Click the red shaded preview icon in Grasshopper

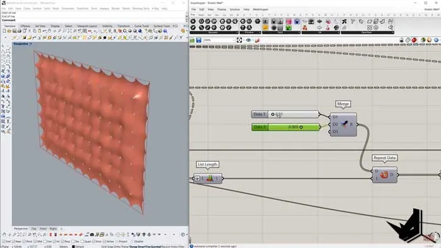(x=414, y=40)
